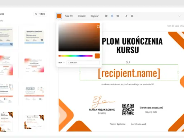
Task: Click the orange color preview square in picker
Action: click(x=97, y=56)
